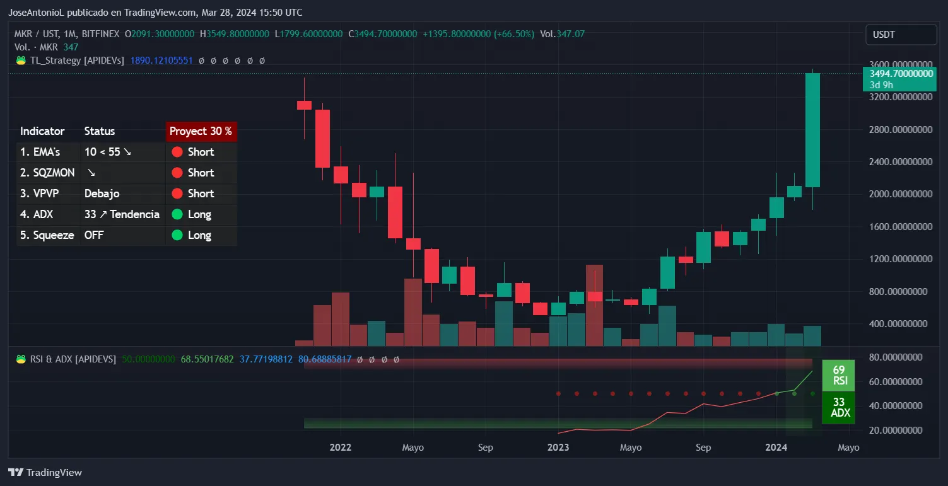Click the Vol · MKR volume legend

tap(38, 47)
